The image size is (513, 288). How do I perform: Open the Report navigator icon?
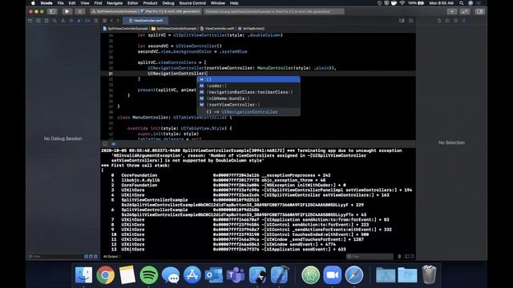point(96,21)
